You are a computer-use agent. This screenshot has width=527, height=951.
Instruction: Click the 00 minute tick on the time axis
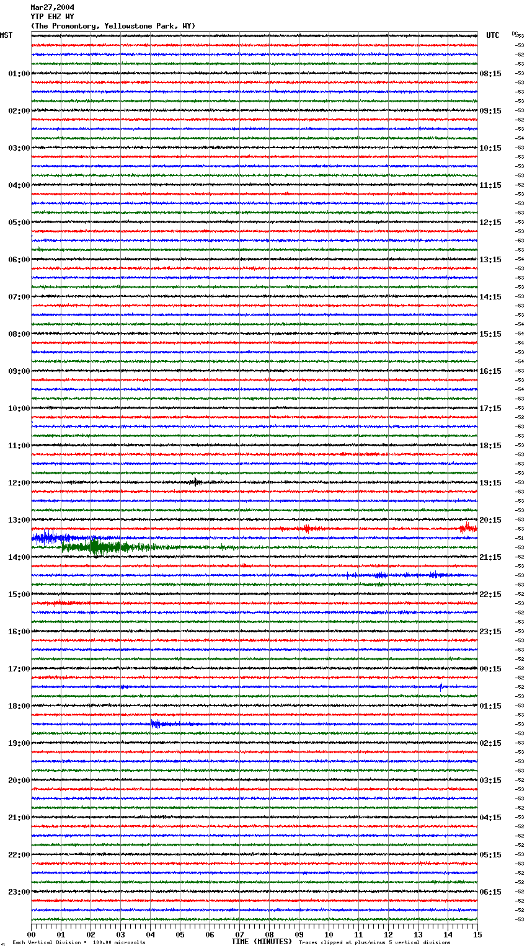tap(32, 934)
